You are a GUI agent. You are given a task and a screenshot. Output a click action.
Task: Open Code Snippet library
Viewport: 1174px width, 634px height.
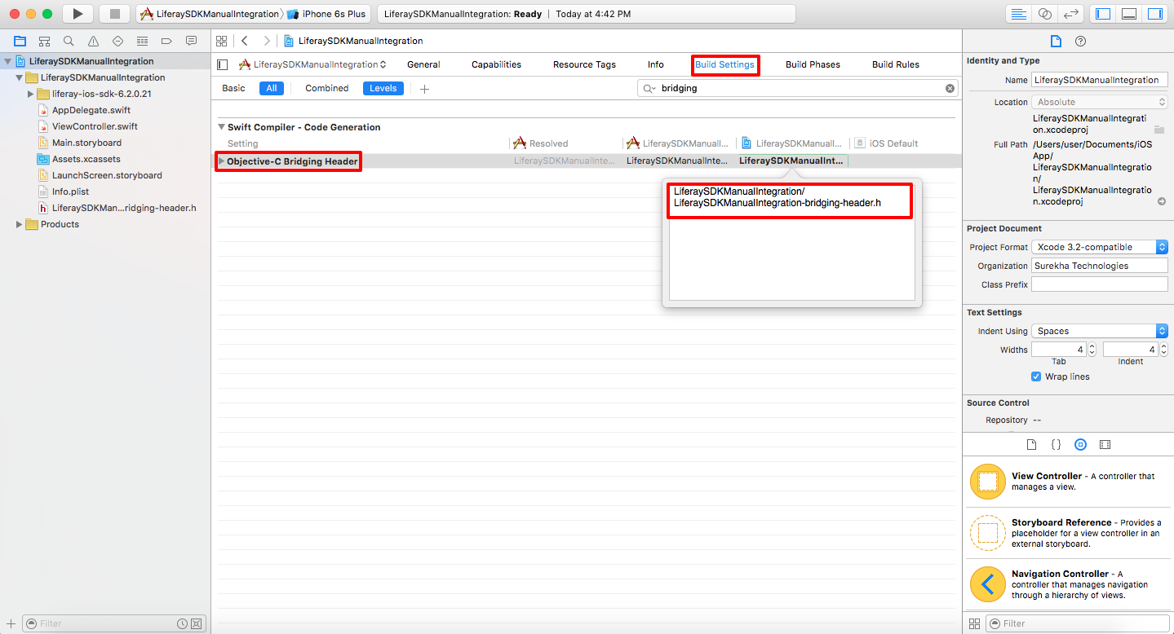click(1056, 445)
